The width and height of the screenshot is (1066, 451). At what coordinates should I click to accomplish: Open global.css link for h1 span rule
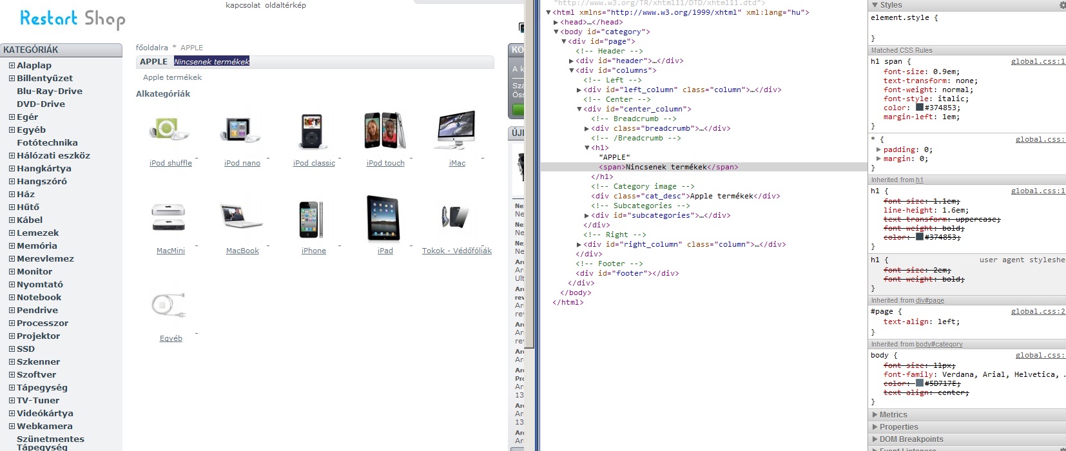click(1038, 61)
